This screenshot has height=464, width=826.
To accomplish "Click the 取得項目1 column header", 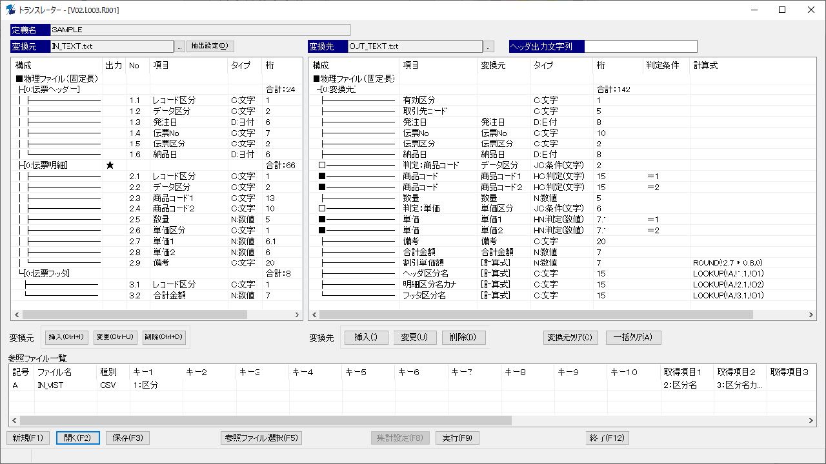I will point(687,372).
